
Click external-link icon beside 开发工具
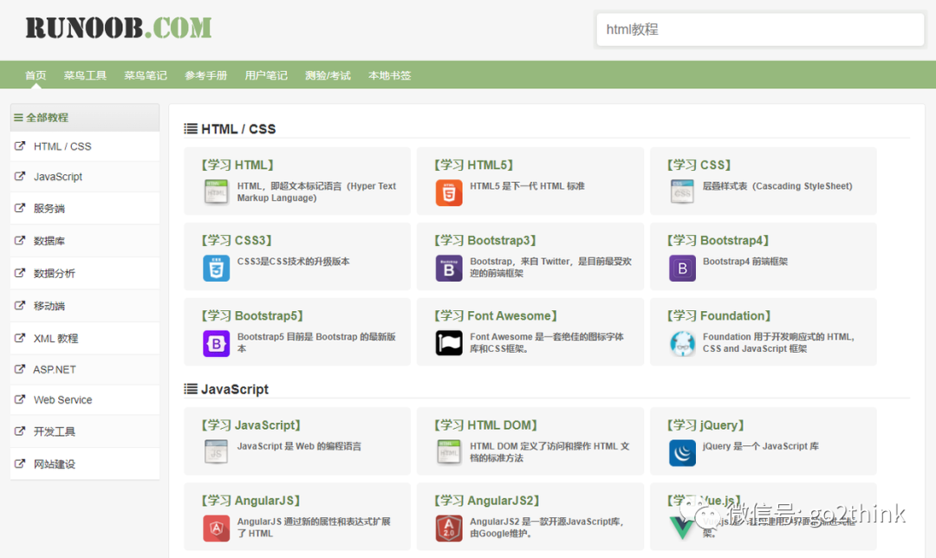20,431
